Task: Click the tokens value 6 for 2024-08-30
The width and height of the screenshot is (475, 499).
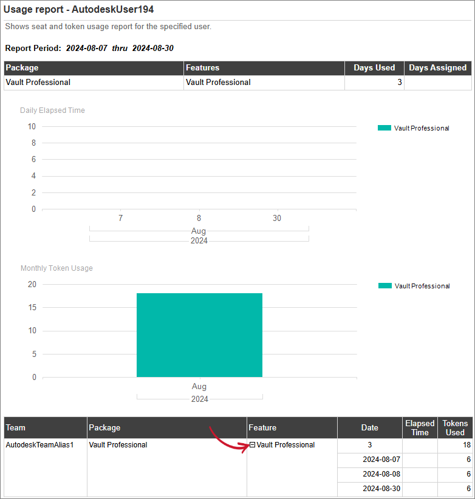Action: [468, 488]
